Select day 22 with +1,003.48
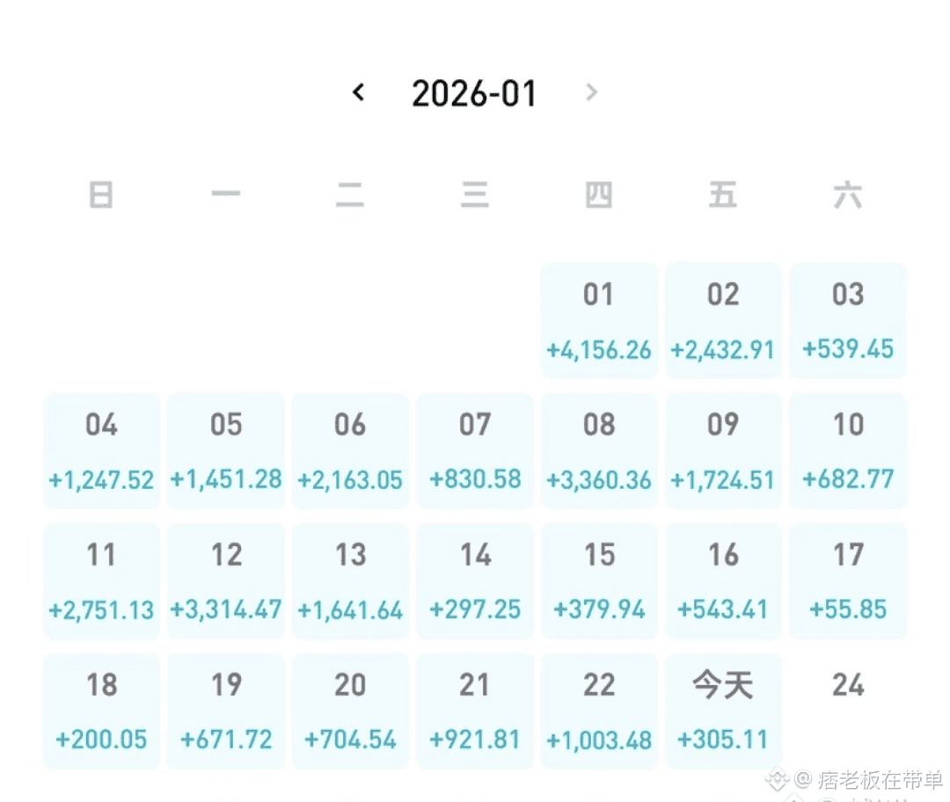This screenshot has height=802, width=950. pos(599,711)
